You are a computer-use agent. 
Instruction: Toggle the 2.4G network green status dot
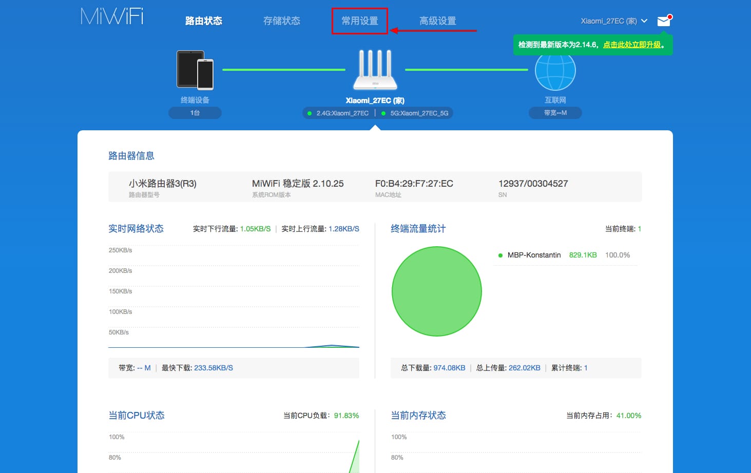310,113
